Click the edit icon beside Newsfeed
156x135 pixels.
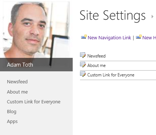point(83,55)
